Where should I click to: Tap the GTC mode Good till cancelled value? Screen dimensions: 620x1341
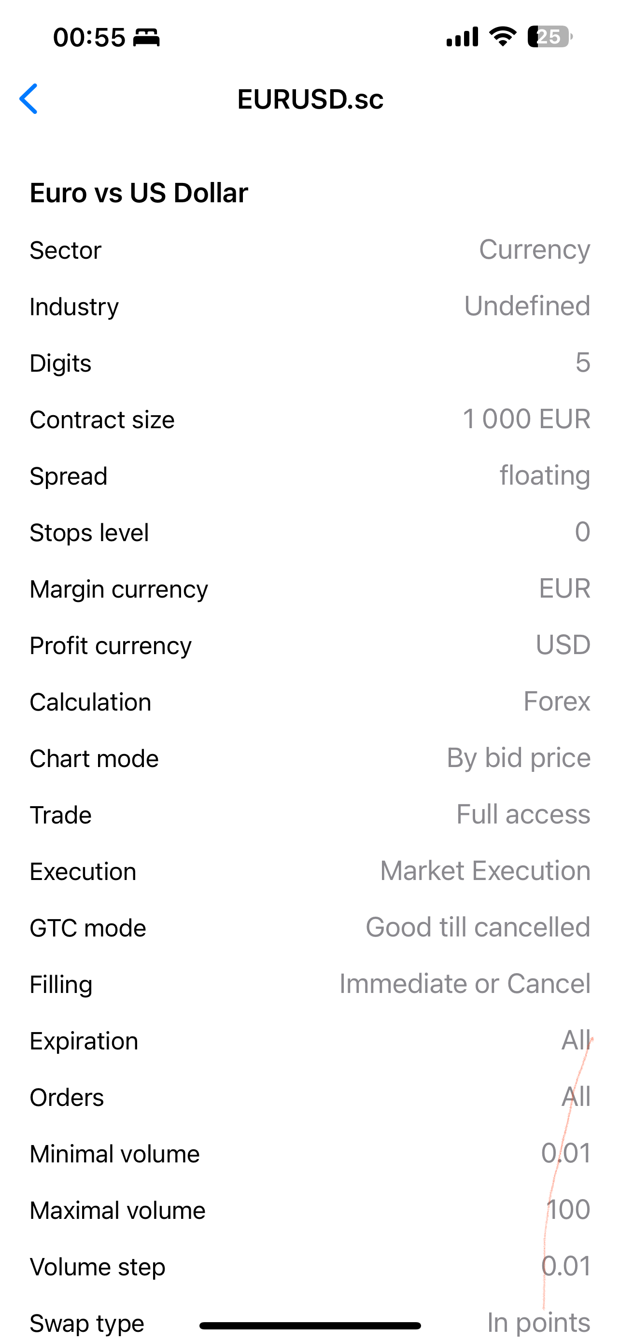(478, 928)
